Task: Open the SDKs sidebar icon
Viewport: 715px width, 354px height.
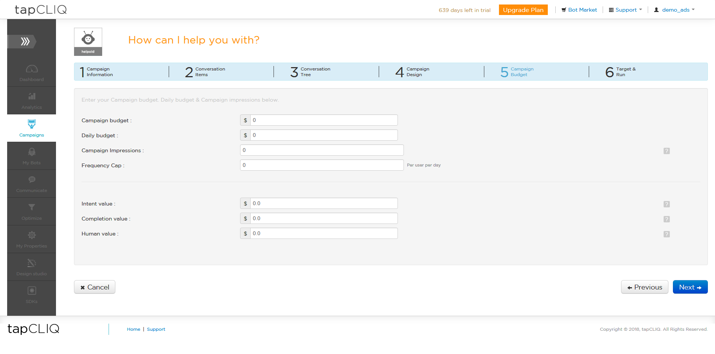Action: (x=32, y=295)
